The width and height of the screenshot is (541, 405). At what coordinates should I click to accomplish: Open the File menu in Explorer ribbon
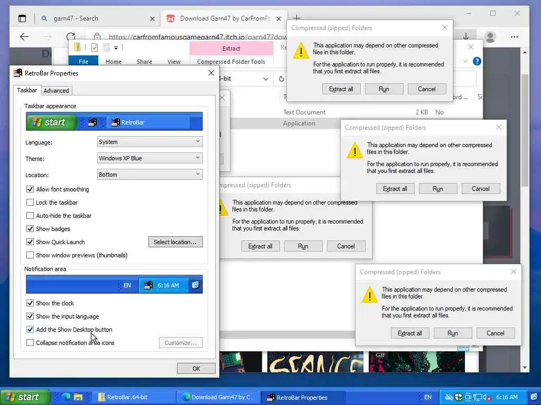[x=83, y=62]
